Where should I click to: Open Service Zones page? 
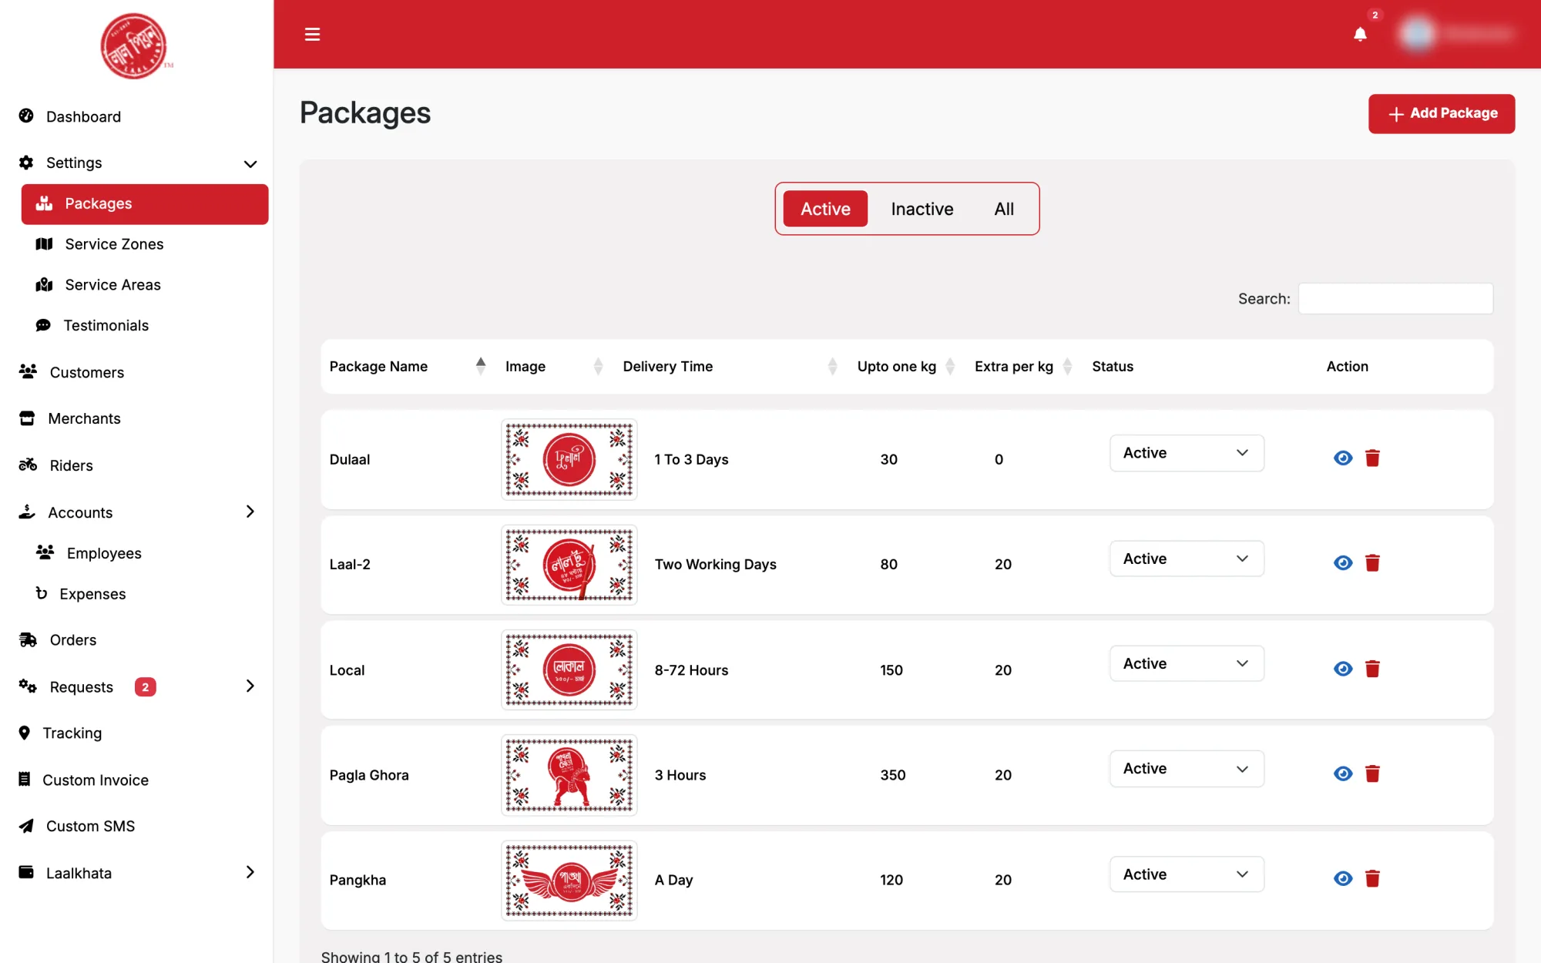pyautogui.click(x=114, y=244)
